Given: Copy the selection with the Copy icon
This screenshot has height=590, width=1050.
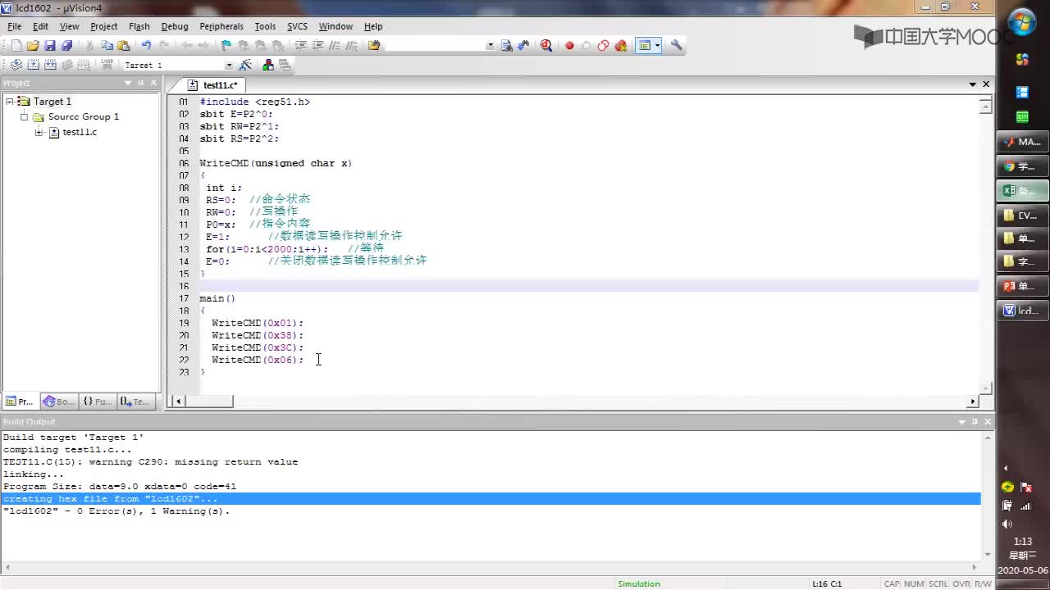Looking at the screenshot, I should pyautogui.click(x=107, y=46).
